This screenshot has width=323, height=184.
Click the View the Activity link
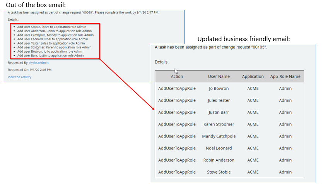20,77
